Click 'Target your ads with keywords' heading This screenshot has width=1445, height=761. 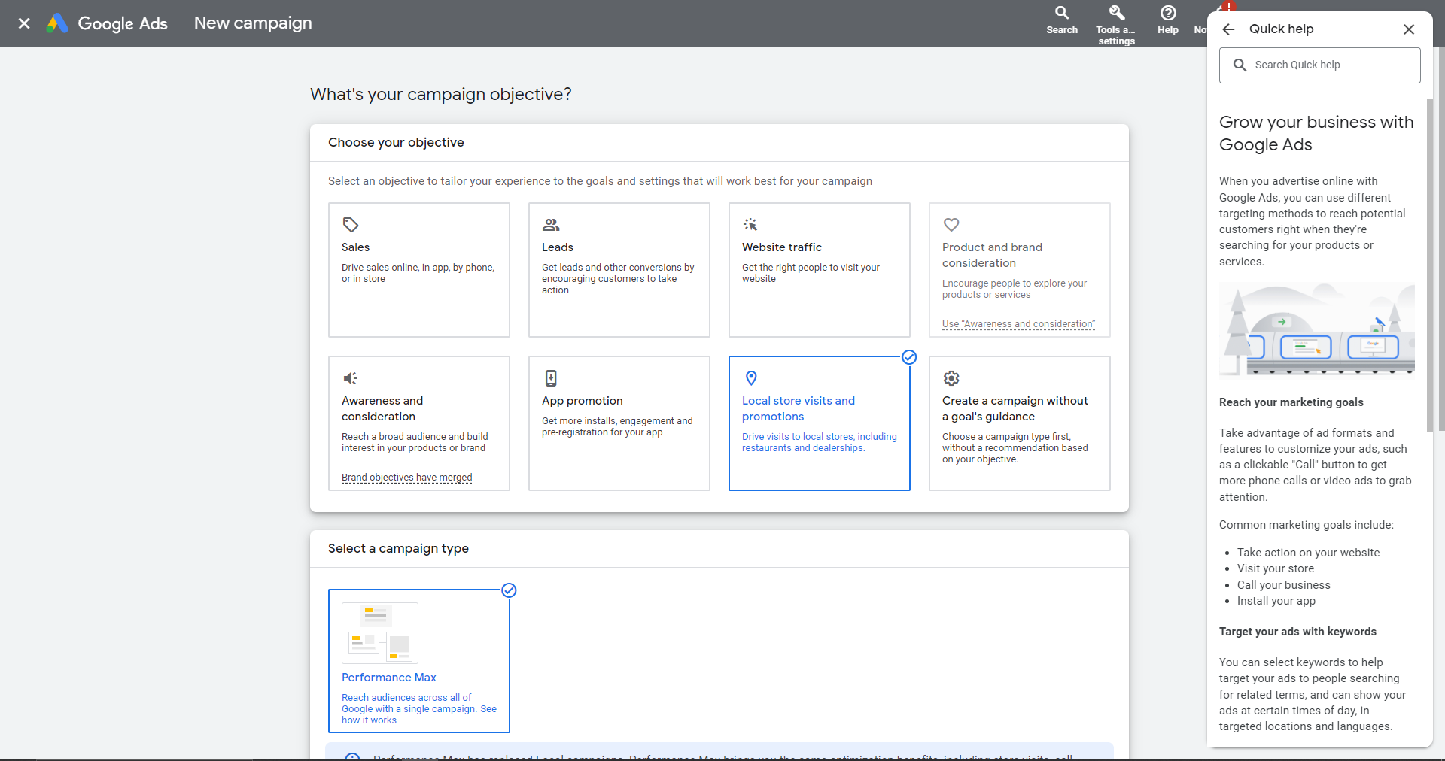(1297, 632)
